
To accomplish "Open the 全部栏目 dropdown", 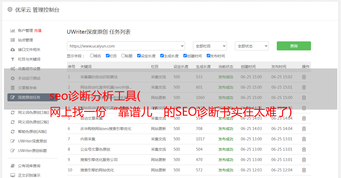I will 210,46.
